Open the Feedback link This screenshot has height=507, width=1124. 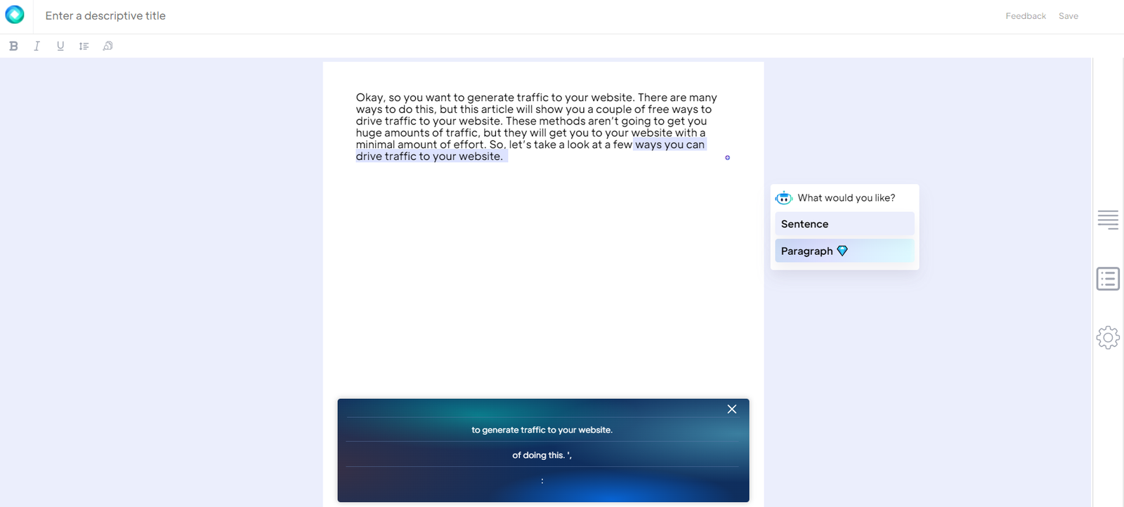point(1026,15)
